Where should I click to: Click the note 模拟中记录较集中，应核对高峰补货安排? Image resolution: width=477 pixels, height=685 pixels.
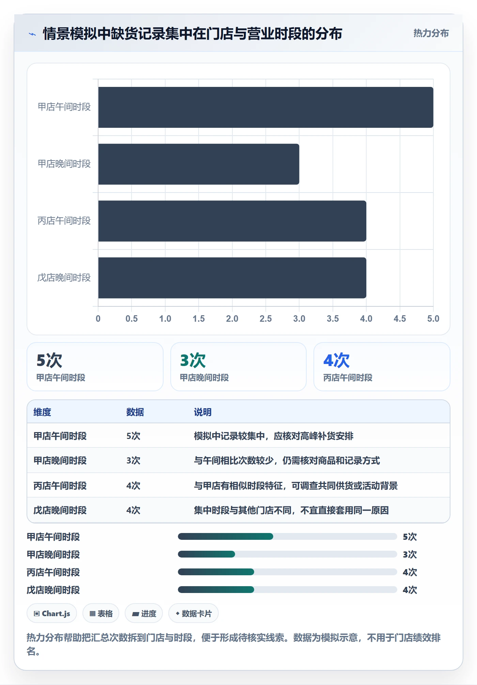(x=274, y=436)
